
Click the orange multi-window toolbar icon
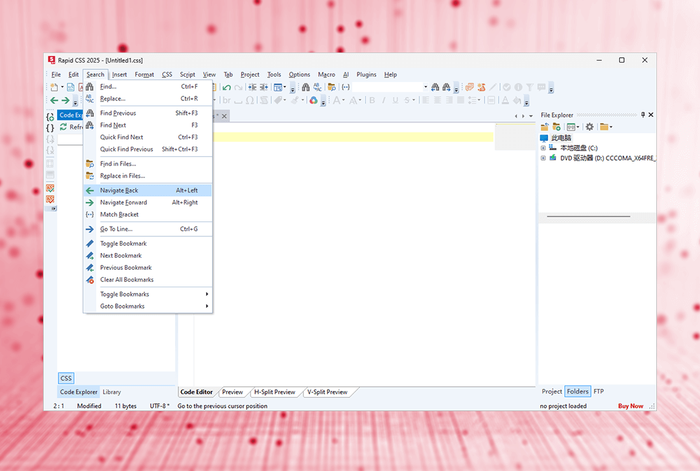pyautogui.click(x=470, y=87)
